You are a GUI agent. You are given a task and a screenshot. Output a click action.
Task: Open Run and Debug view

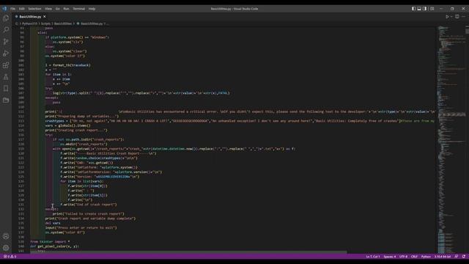click(x=6, y=54)
